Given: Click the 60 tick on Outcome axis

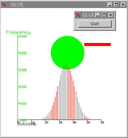Looking at the screenshot, I should click(102, 123).
